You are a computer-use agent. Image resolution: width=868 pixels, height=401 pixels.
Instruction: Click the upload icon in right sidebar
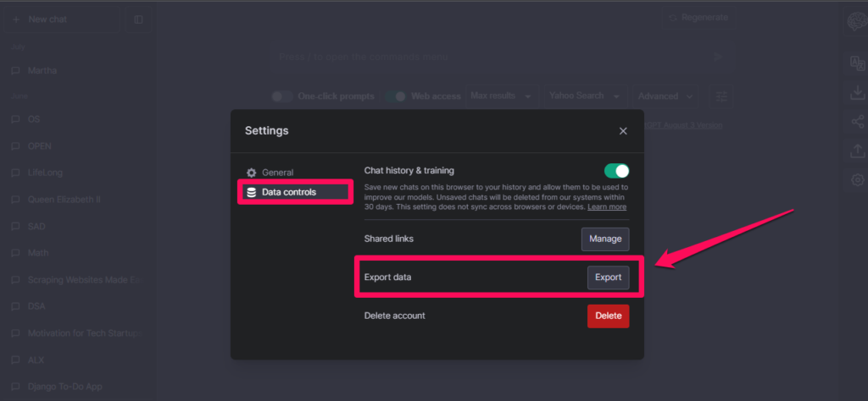(857, 151)
